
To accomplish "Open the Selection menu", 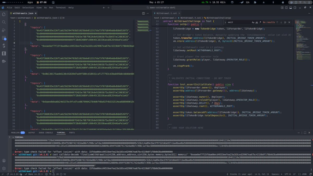I will point(28,8).
